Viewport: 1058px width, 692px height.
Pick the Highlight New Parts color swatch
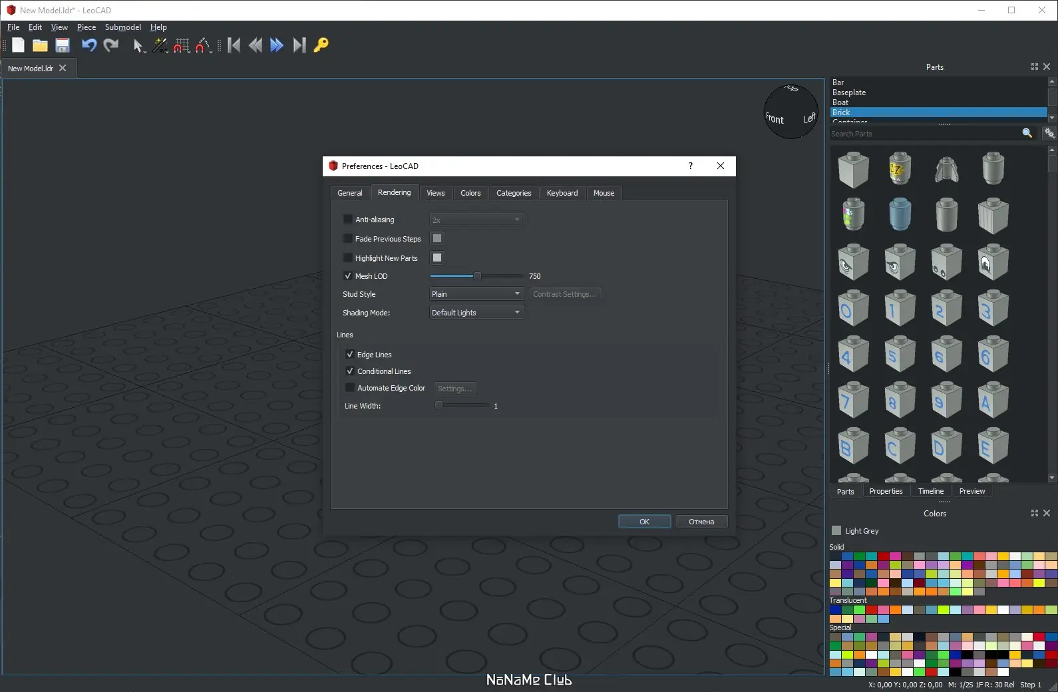(437, 258)
